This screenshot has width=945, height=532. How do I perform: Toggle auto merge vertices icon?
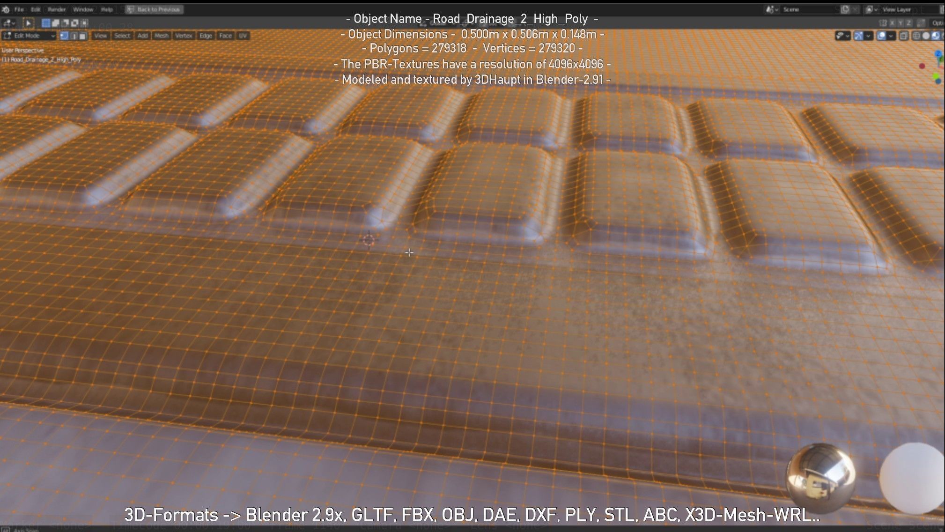coord(920,23)
